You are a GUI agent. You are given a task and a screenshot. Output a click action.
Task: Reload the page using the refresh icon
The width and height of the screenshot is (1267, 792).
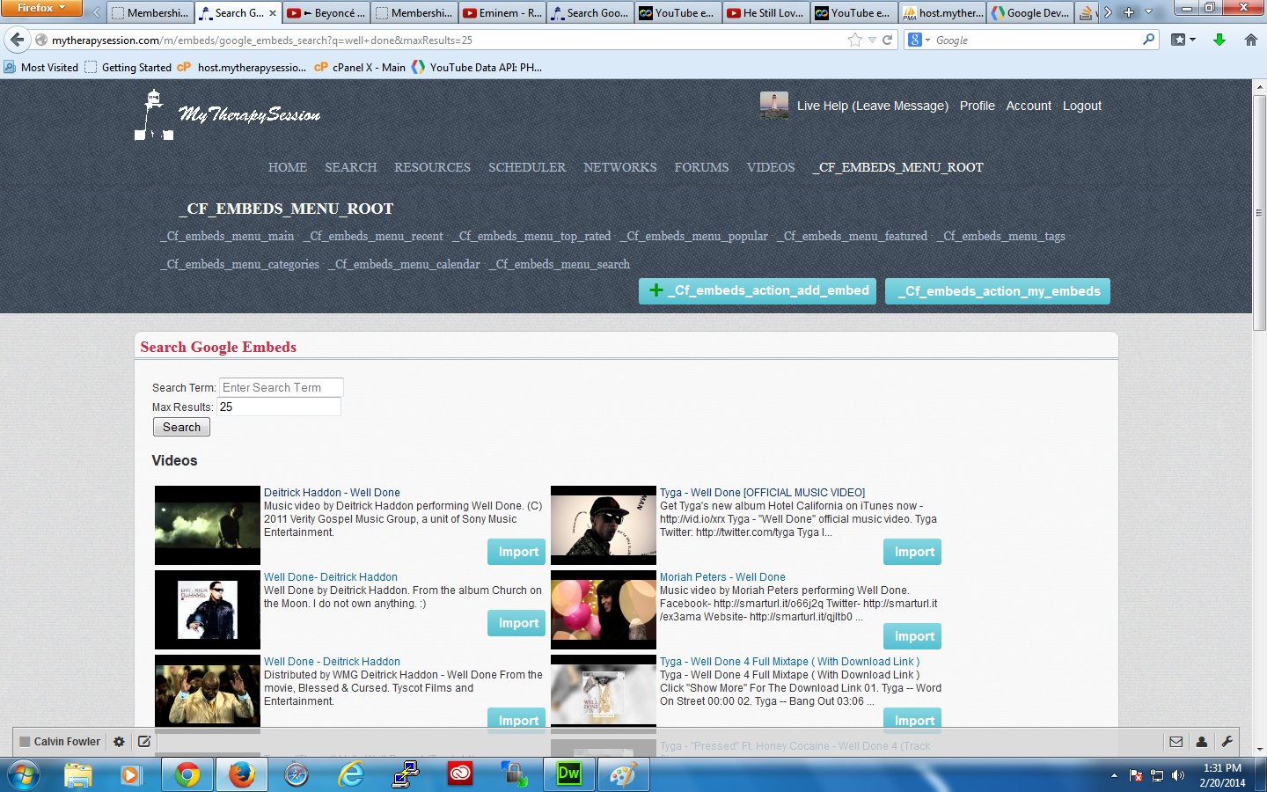click(x=888, y=40)
